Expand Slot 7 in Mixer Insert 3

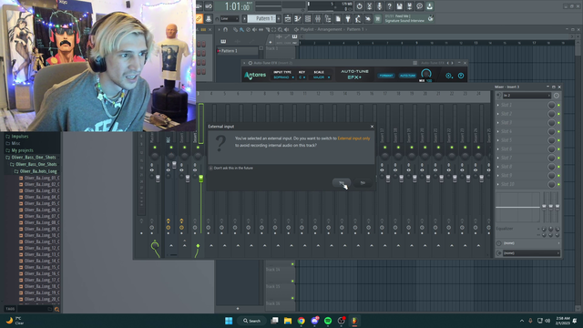[x=498, y=158]
